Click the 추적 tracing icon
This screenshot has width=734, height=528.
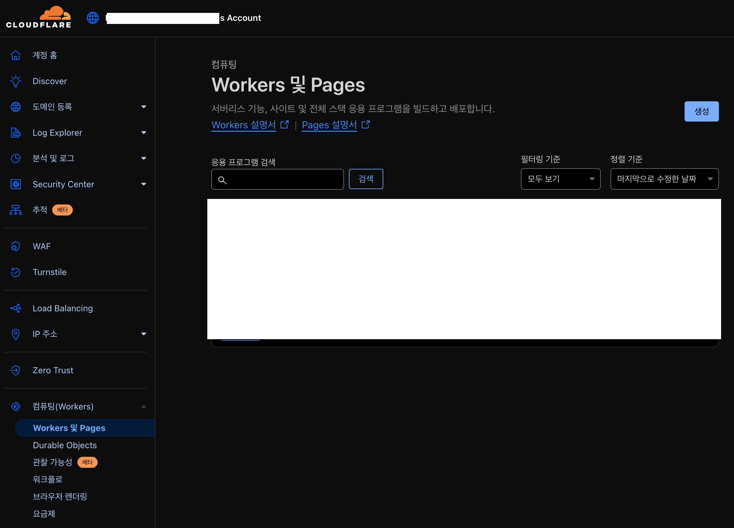click(16, 210)
